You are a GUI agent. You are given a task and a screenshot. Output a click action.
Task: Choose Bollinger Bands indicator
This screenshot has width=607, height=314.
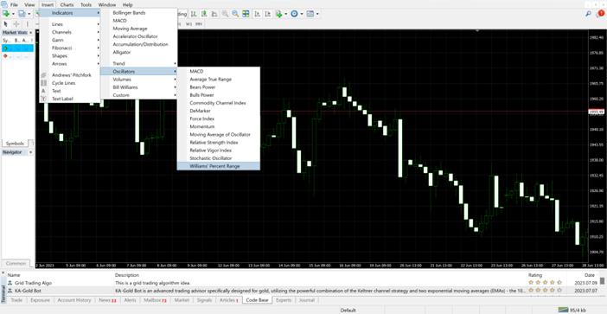[138, 13]
